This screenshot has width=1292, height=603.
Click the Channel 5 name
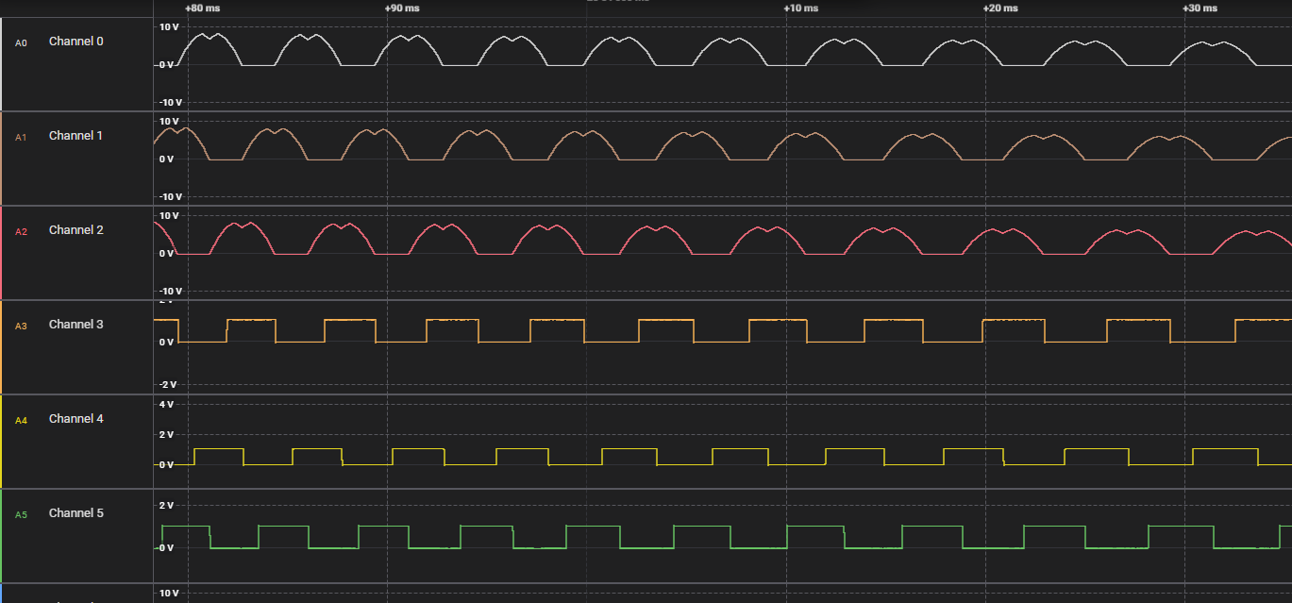(76, 513)
